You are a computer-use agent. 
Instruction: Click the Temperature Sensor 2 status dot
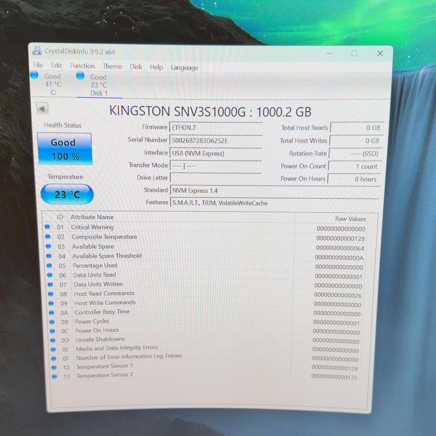click(x=54, y=376)
